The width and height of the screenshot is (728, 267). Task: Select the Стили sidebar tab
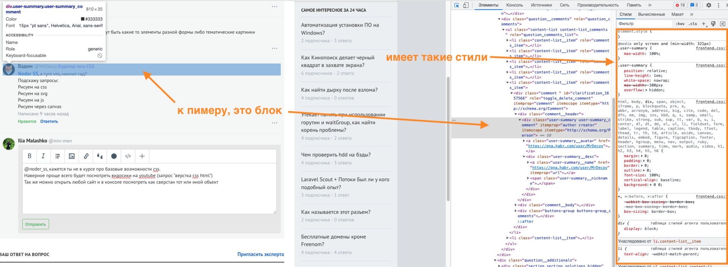click(626, 14)
